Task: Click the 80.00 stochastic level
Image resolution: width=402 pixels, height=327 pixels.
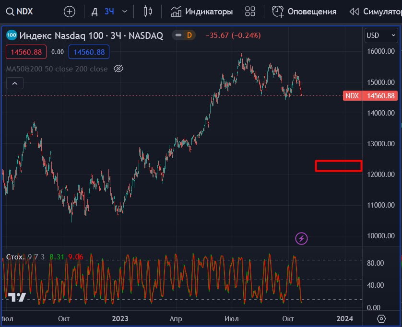Action: point(375,263)
